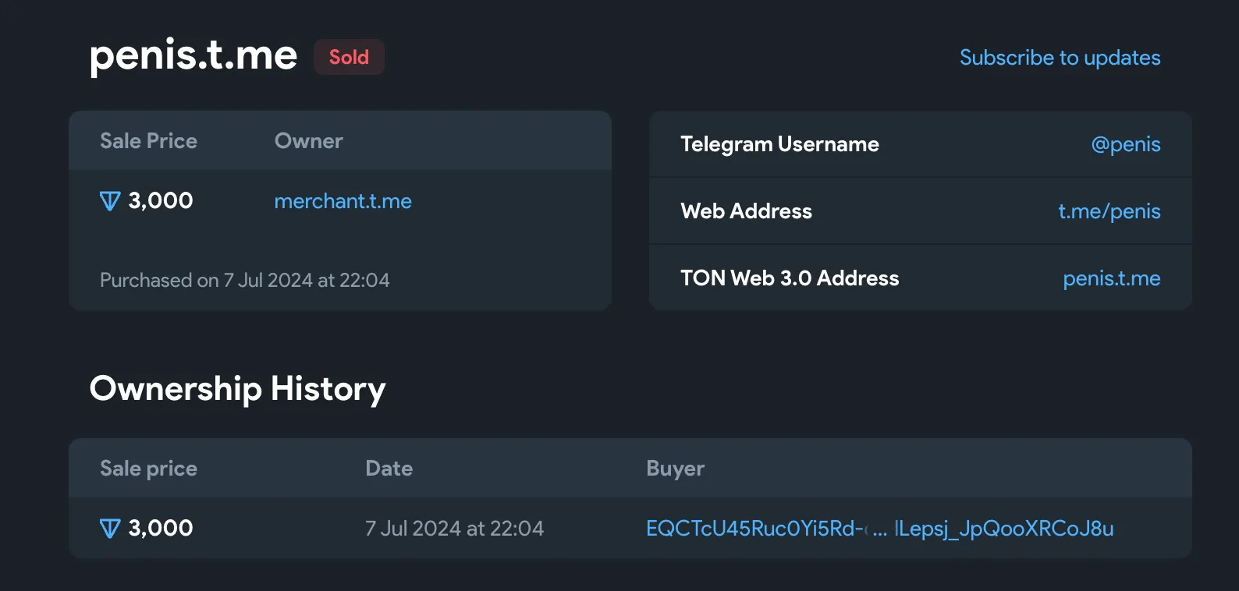The width and height of the screenshot is (1239, 591).
Task: Click the @penis Telegram username link
Action: tap(1125, 144)
